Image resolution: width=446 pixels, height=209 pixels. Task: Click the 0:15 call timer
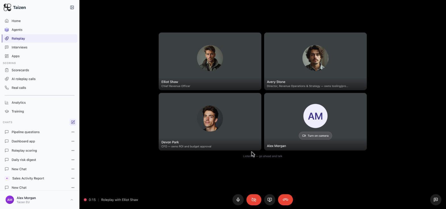point(92,200)
